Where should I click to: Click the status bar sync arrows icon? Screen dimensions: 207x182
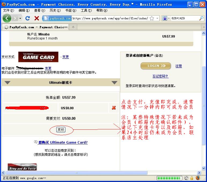tap(186, 178)
